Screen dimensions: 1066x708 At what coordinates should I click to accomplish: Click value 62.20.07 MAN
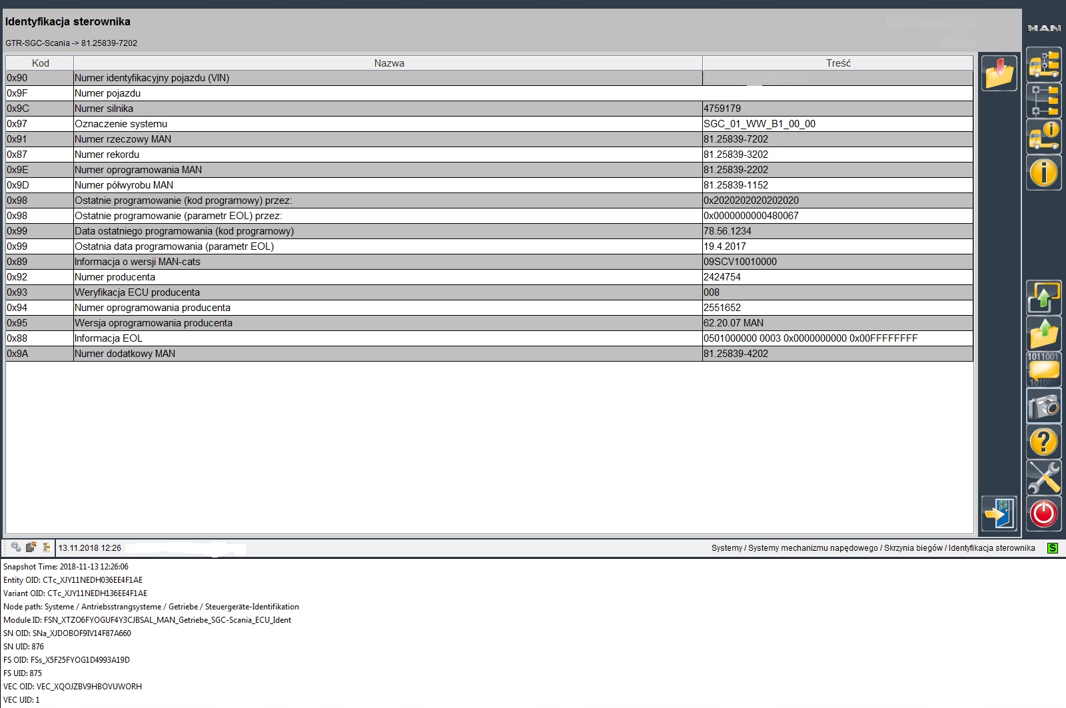(x=734, y=323)
